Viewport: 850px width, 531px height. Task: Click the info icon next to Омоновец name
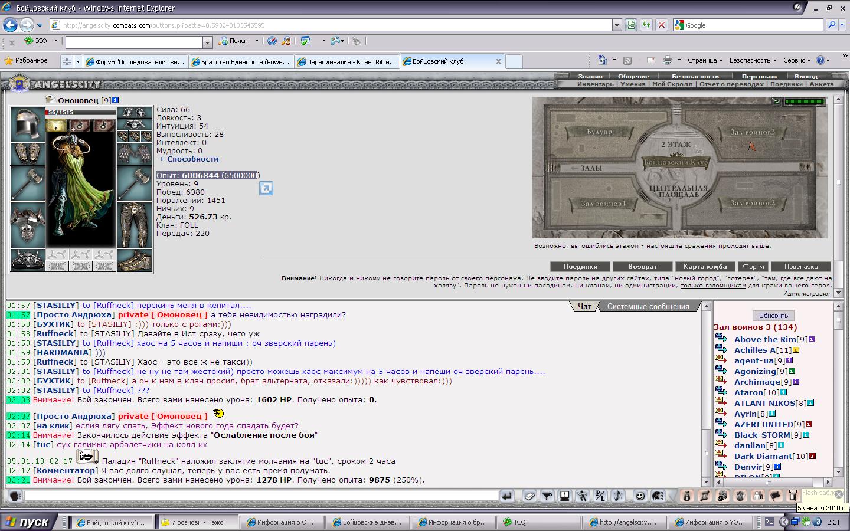pyautogui.click(x=116, y=100)
